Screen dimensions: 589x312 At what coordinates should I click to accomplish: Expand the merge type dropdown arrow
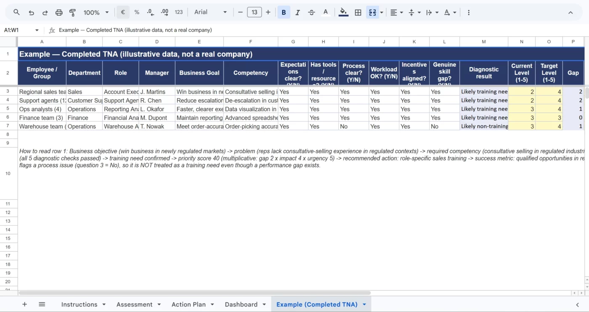(x=382, y=13)
